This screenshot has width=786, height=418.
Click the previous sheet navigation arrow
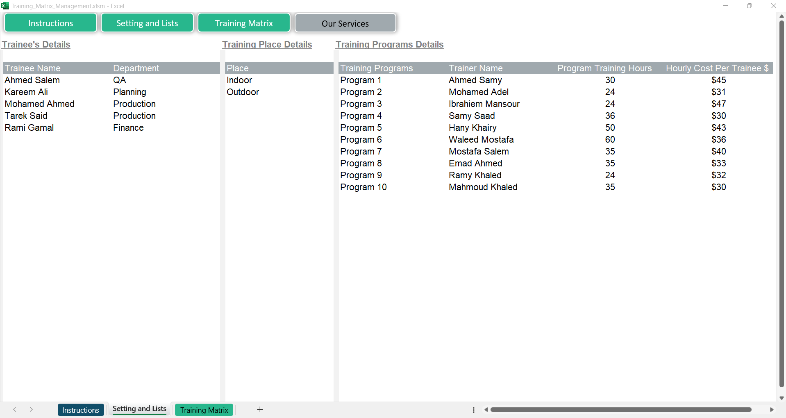pos(15,409)
